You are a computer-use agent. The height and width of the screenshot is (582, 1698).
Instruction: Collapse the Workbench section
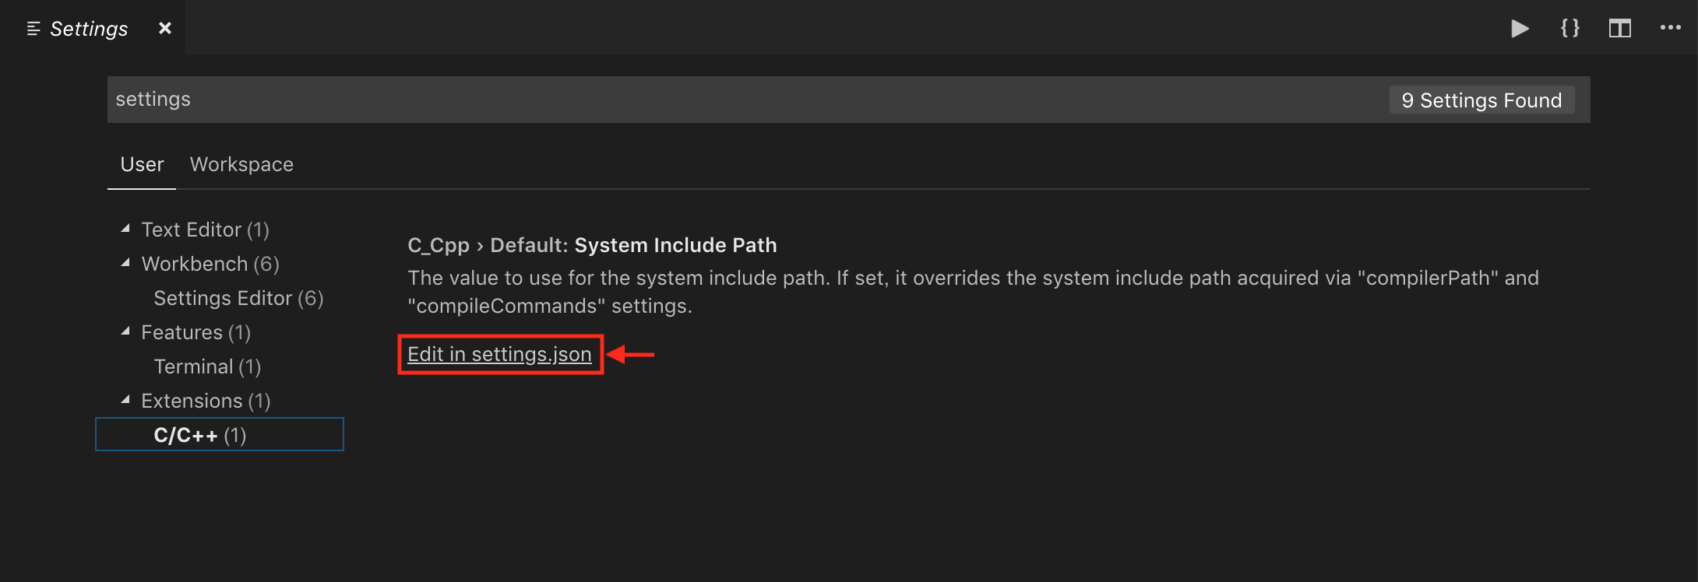[x=125, y=262]
